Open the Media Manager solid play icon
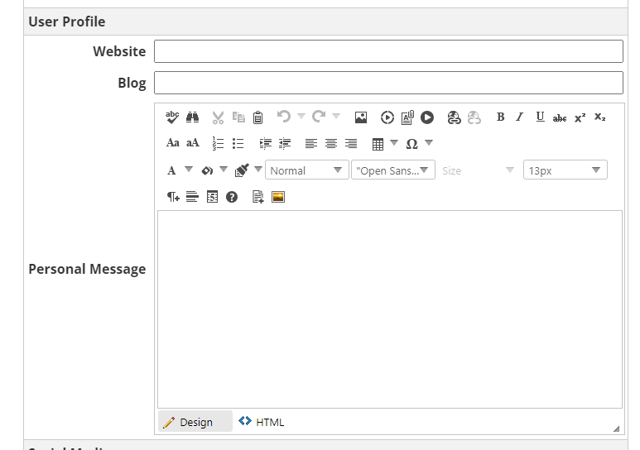Viewport: 640px width, 450px height. click(427, 117)
